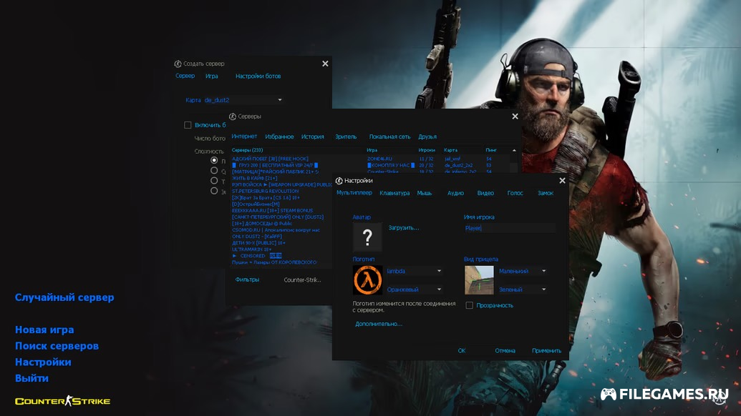Close the Настройки window
Viewport: 741px width, 416px height.
[562, 181]
